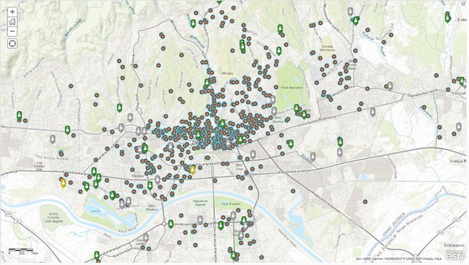Open the esri logo link

(454, 256)
